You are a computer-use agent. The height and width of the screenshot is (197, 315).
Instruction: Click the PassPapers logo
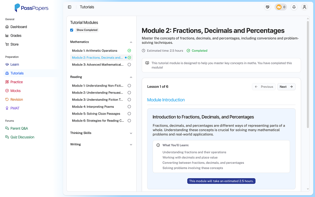31,8
